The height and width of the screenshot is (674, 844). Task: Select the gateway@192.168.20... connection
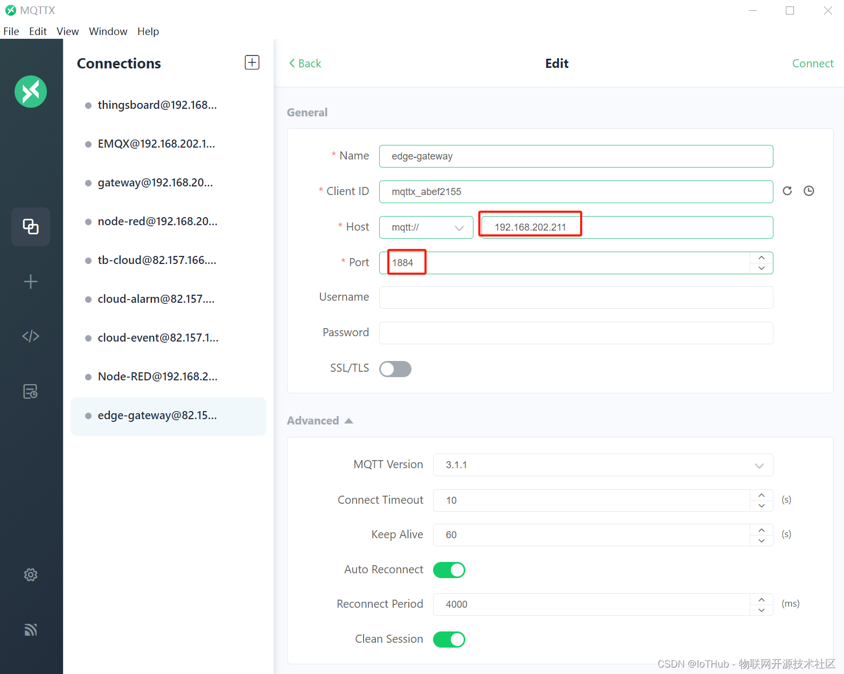(x=169, y=183)
